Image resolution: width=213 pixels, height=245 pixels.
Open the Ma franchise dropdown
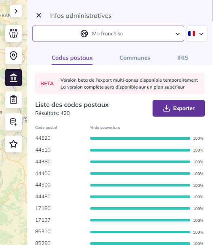tap(108, 34)
